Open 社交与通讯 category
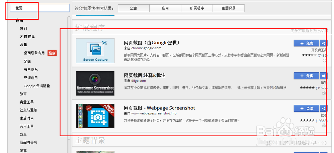Viewport: 334px width, 153px height. pos(28,110)
